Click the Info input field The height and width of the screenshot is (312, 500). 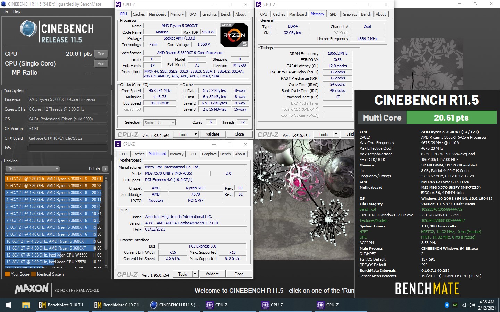pyautogui.click(x=68, y=148)
